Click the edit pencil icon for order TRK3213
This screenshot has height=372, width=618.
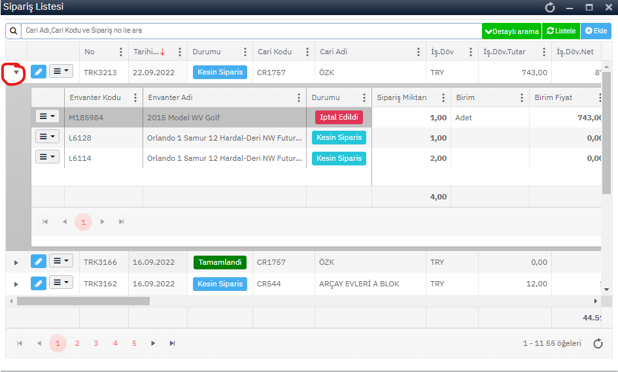point(39,73)
